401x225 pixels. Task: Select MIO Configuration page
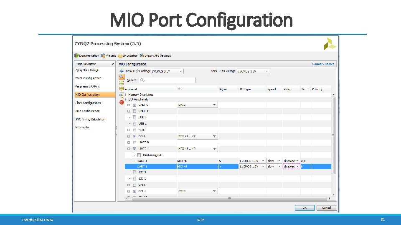pyautogui.click(x=95, y=95)
